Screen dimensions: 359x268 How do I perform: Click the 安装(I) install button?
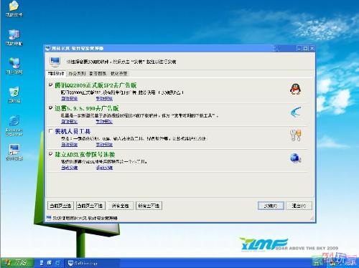[271, 206]
